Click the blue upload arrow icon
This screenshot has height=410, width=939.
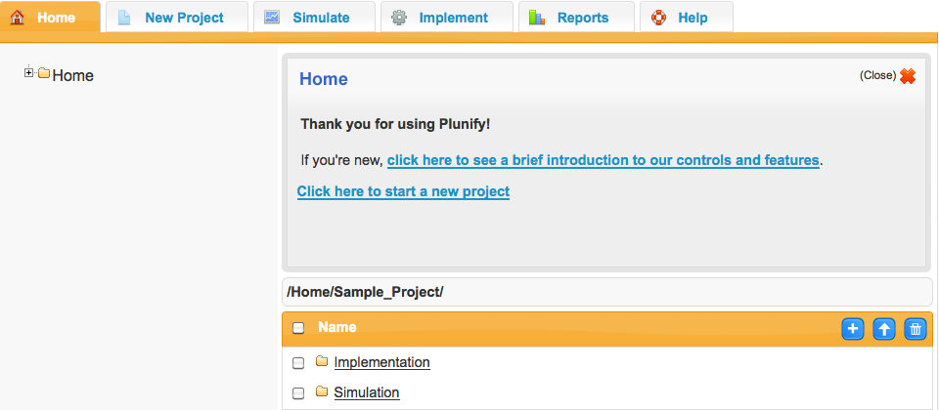[x=884, y=329]
